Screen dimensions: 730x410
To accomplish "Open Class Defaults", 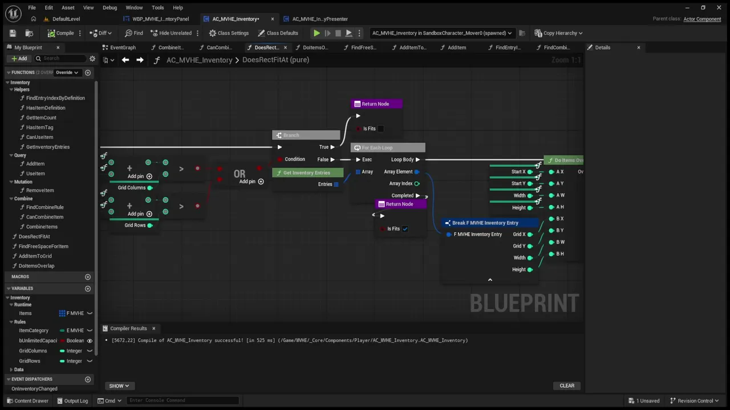I will pos(278,33).
